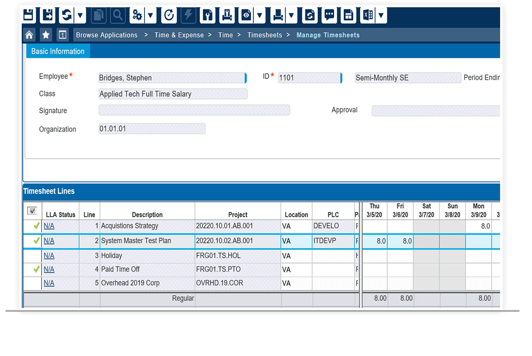Open the dropdown next to the print icon
This screenshot has height=356, width=532.
click(x=291, y=15)
